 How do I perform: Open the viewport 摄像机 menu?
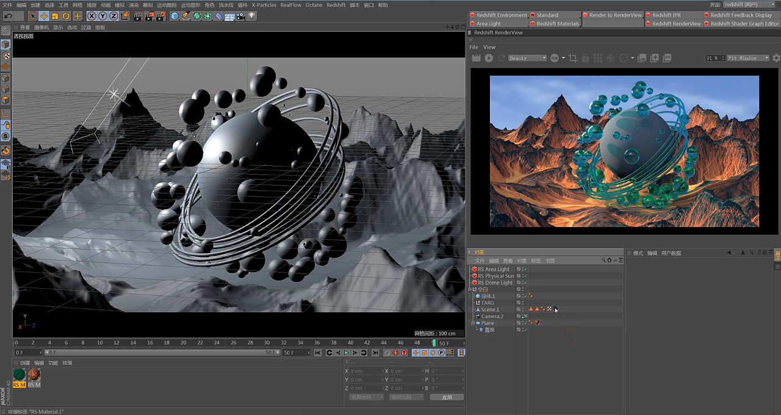(41, 27)
